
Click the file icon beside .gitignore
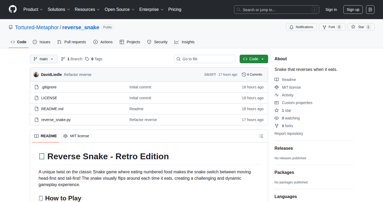point(37,87)
